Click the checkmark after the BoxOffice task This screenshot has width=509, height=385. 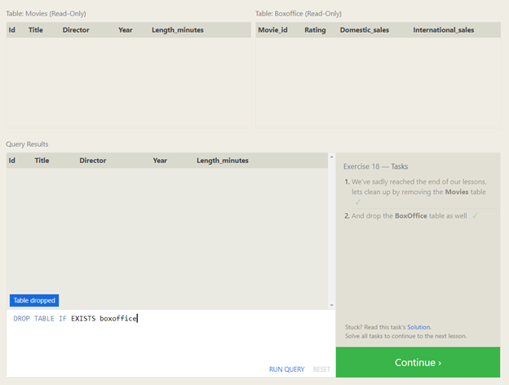coord(475,215)
